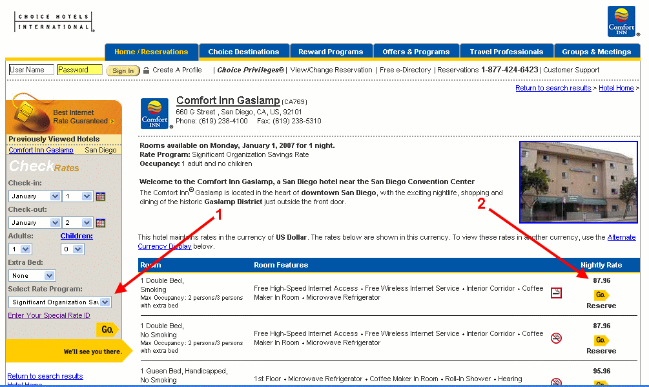Click the smoking room icon in first row
This screenshot has height=387, width=649.
(556, 293)
